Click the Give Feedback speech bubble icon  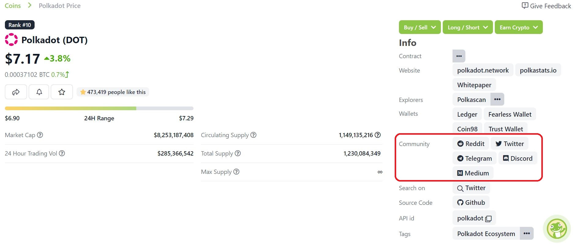[525, 6]
